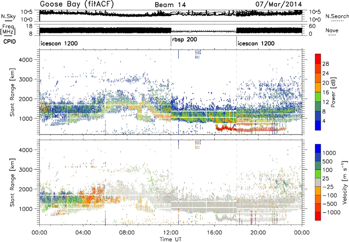Click the '4000' range tick of power panel
Image resolution: width=349 pixels, height=242 pixels.
(x=25, y=60)
